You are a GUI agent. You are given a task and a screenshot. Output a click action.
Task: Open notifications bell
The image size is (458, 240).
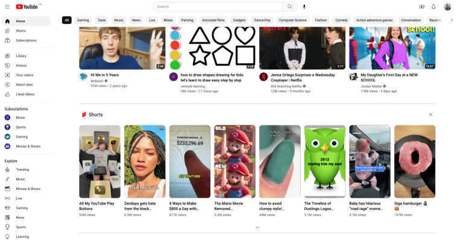pos(433,7)
